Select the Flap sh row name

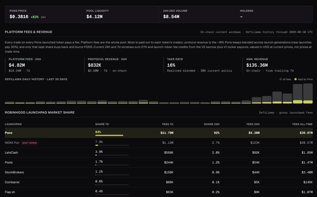tap(10, 192)
